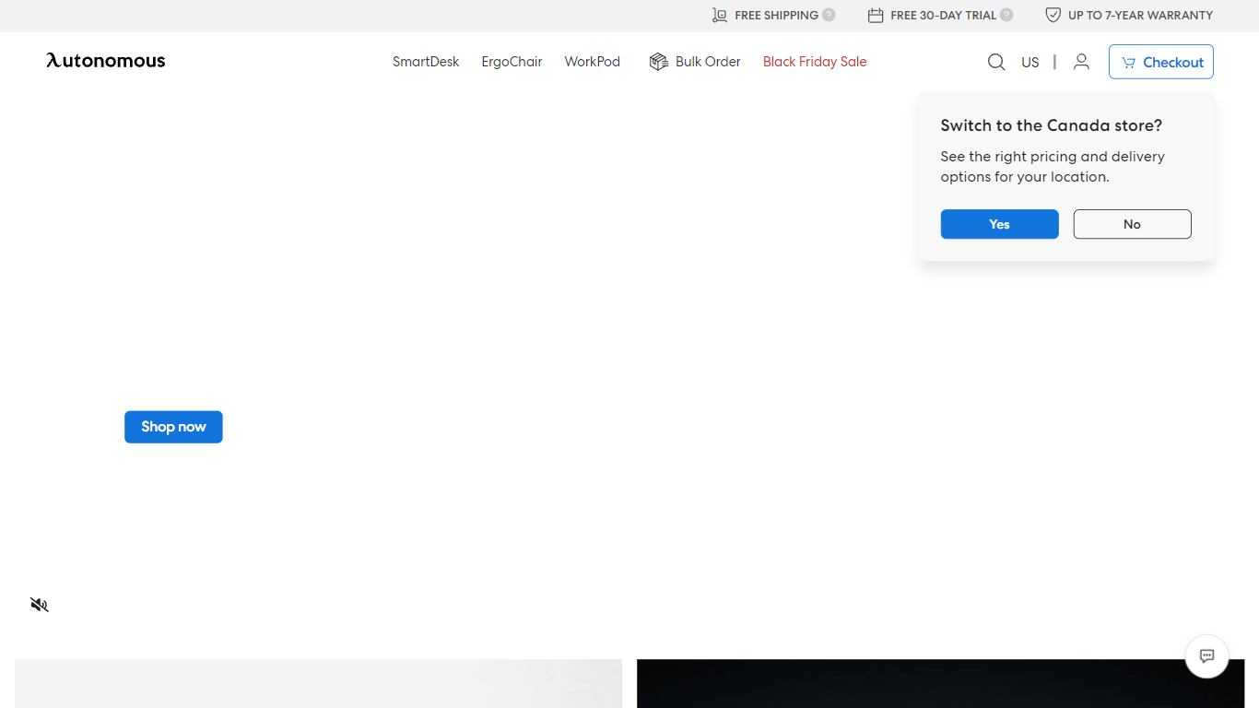Go to Bulk Order page
This screenshot has height=708, width=1259.
click(x=707, y=62)
